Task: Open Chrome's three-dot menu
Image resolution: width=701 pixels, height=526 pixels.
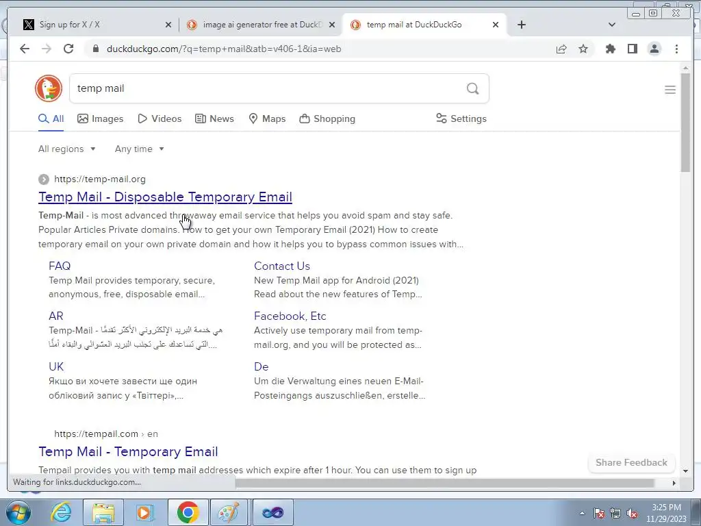Action: 676,49
